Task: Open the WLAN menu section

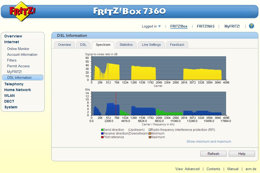Action: (x=9, y=96)
